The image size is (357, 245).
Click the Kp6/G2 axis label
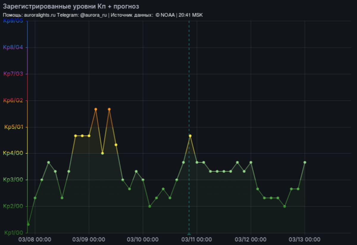click(13, 100)
